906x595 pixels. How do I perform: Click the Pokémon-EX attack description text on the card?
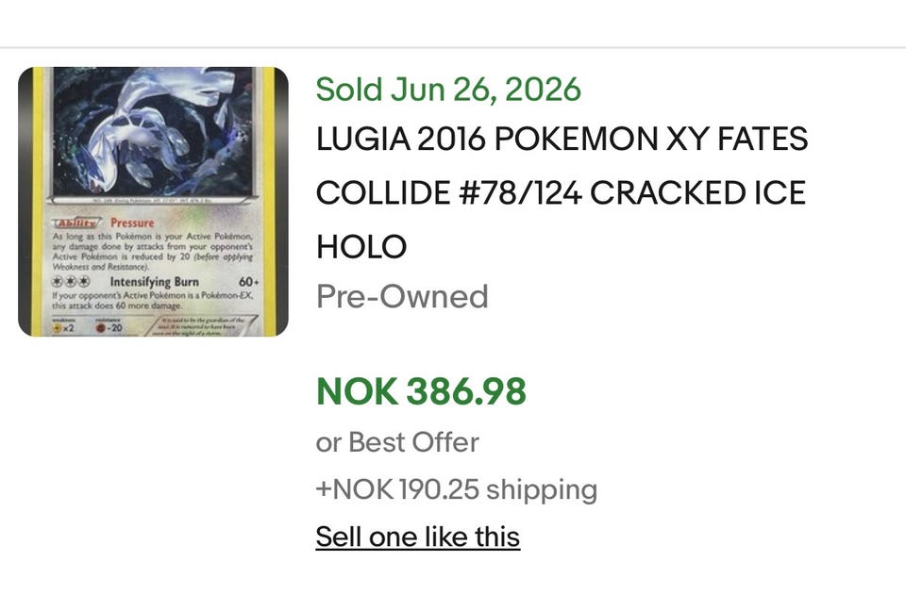[153, 301]
